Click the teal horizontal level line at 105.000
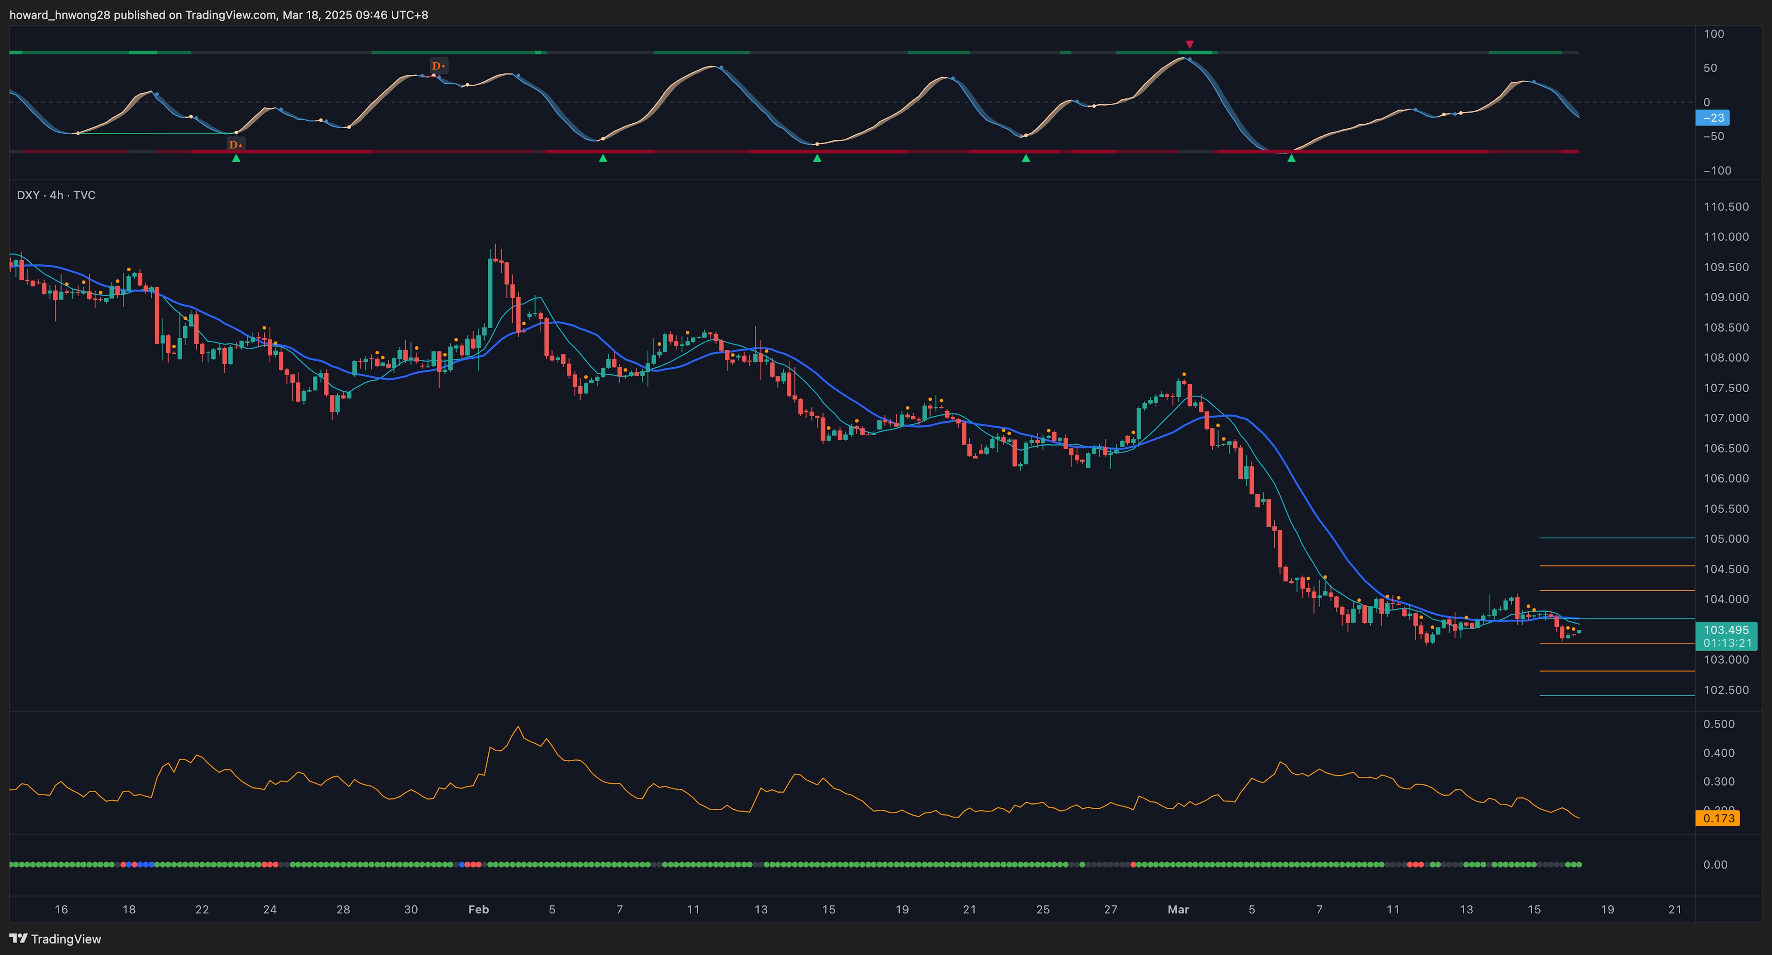Image resolution: width=1772 pixels, height=955 pixels. [1616, 537]
